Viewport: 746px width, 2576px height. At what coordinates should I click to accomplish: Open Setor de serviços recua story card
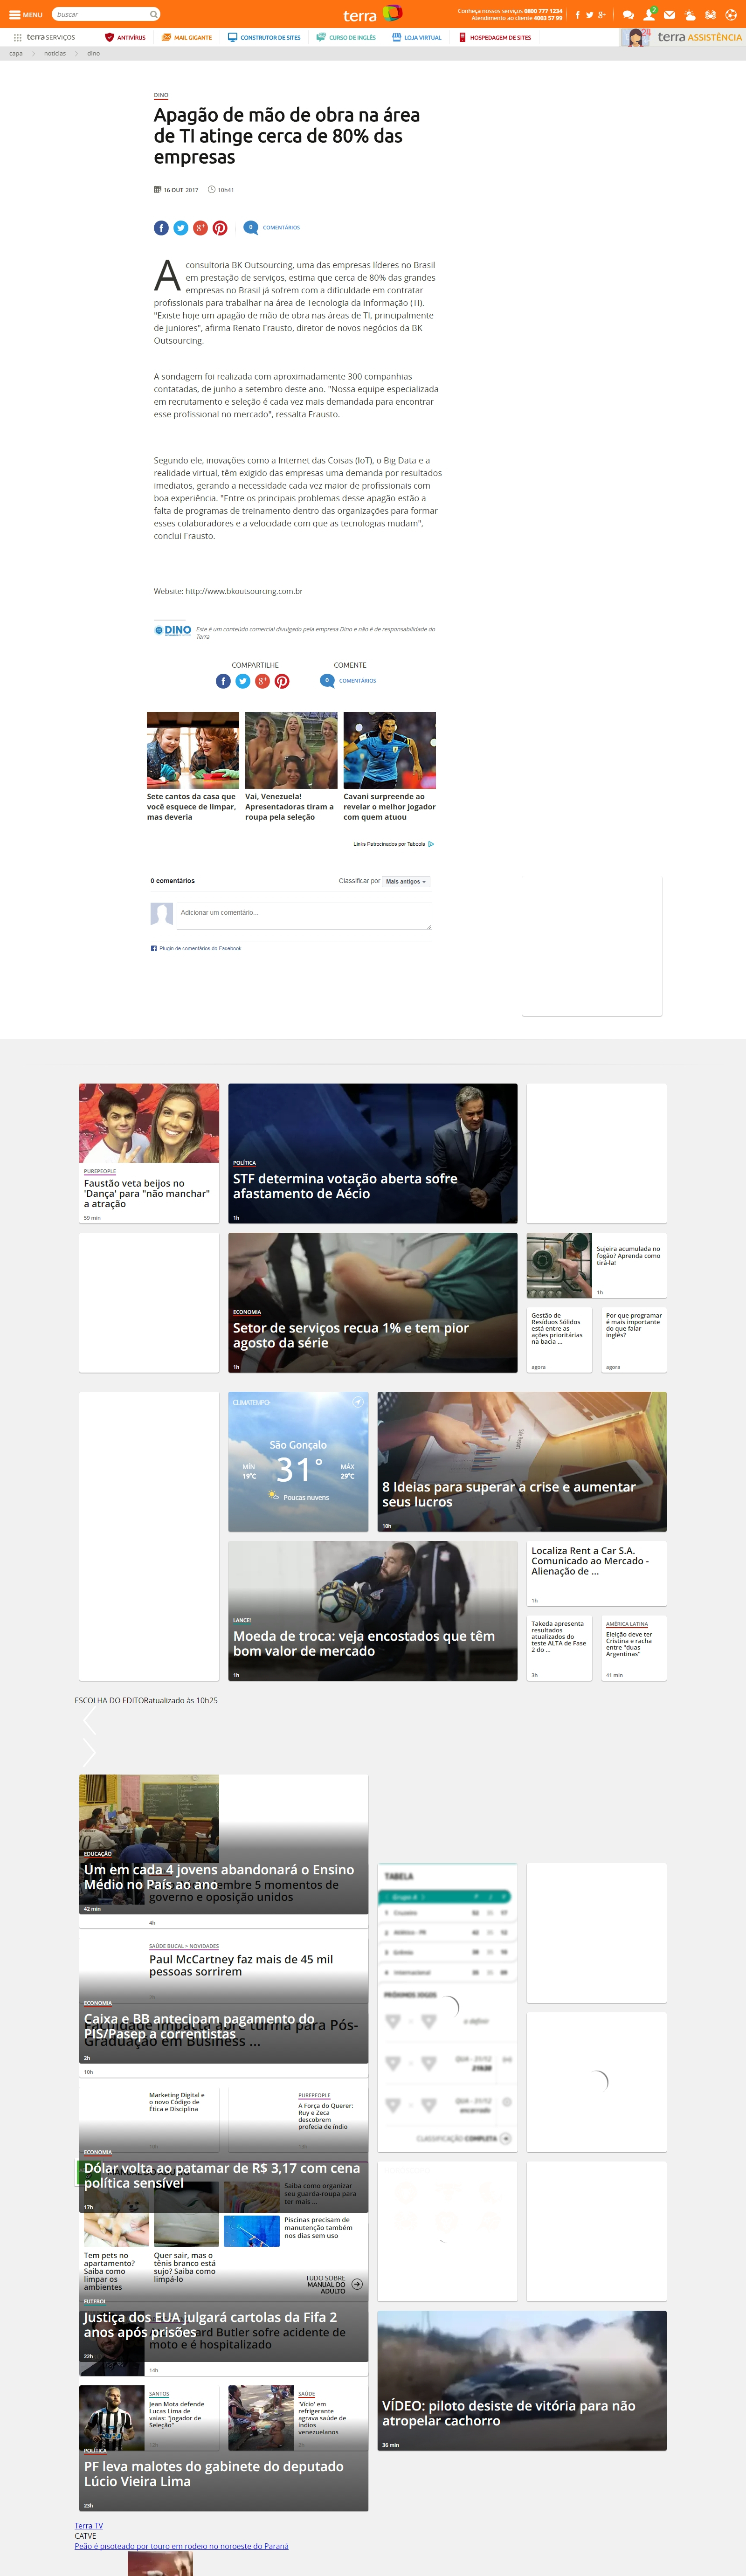373,1302
